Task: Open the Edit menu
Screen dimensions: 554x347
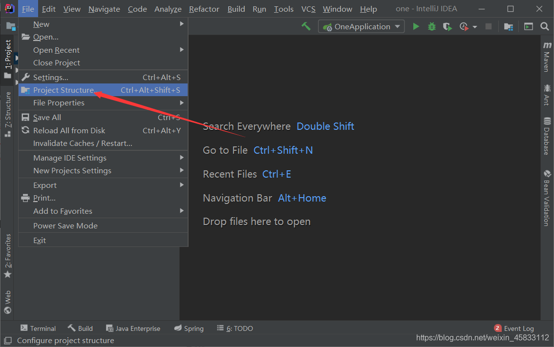Action: point(49,9)
